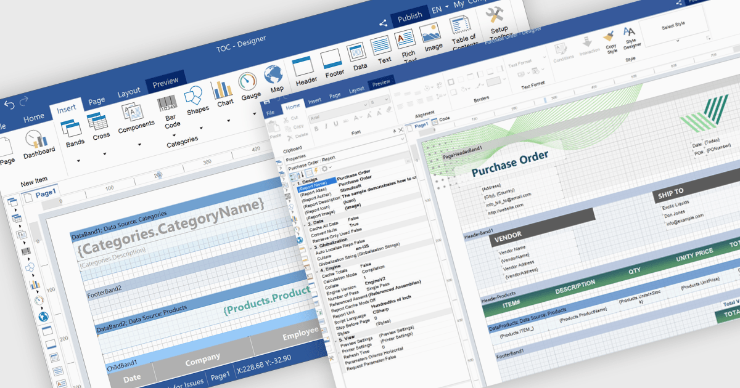This screenshot has height=388, width=740.
Task: Click Copy Style in Purchase Order window
Action: point(609,36)
